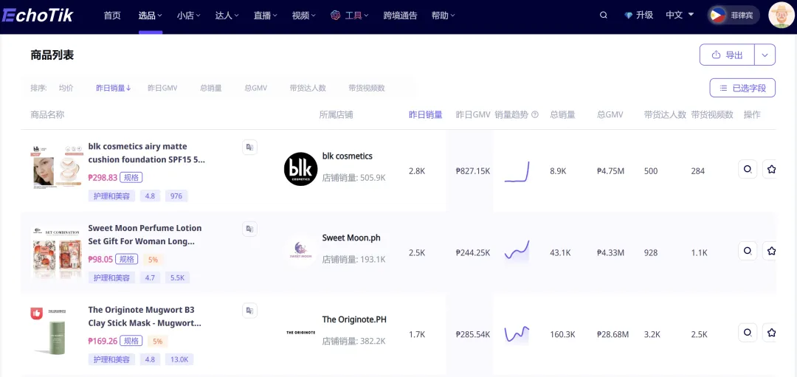Open Sweet Moon Perfume Lotion Set title
This screenshot has height=377, width=797.
[x=145, y=235]
